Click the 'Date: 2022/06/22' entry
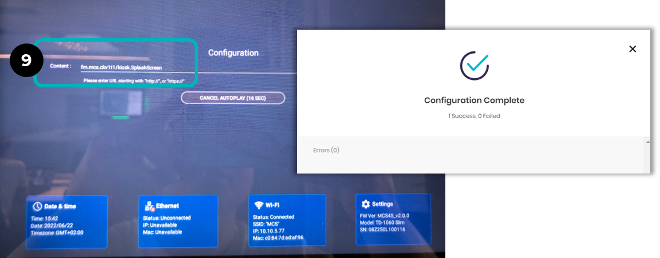Viewport: 660px width, 258px height. (x=52, y=226)
